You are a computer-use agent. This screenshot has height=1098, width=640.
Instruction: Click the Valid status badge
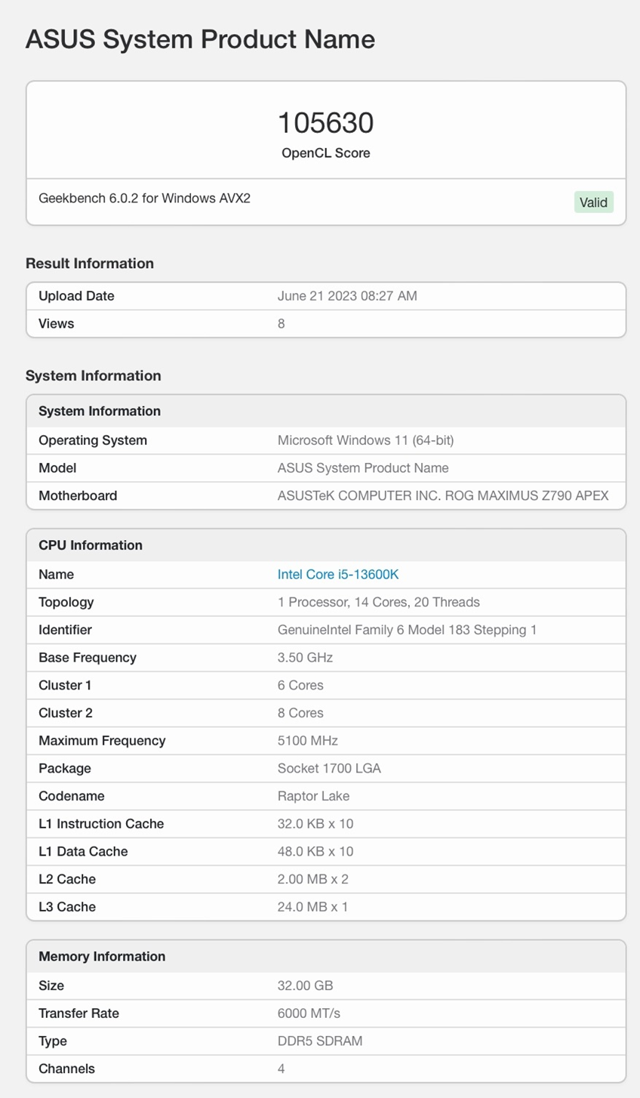point(593,202)
